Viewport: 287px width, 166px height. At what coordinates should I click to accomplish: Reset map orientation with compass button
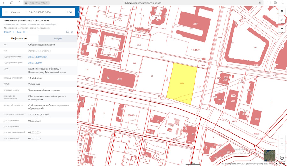pyautogui.click(x=282, y=158)
